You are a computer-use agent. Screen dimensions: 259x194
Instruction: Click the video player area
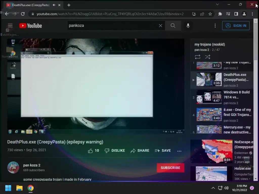(x=96, y=86)
